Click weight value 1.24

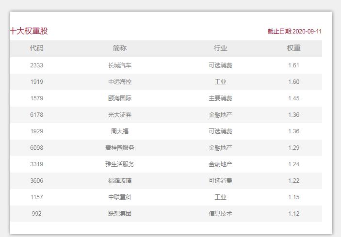click(293, 164)
